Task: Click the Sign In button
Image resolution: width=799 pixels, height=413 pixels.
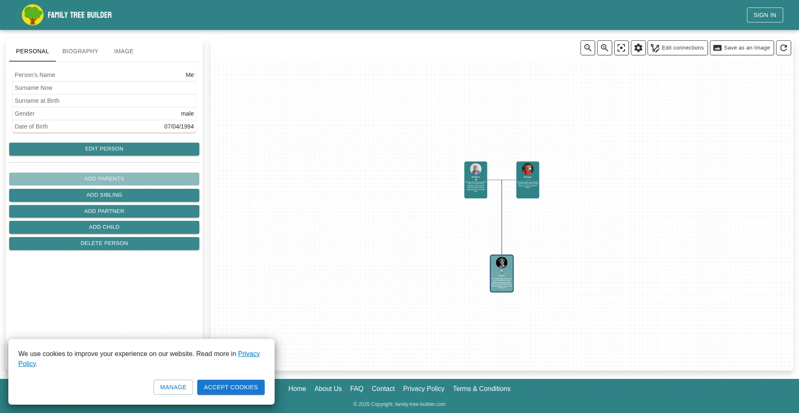Action: pos(764,15)
